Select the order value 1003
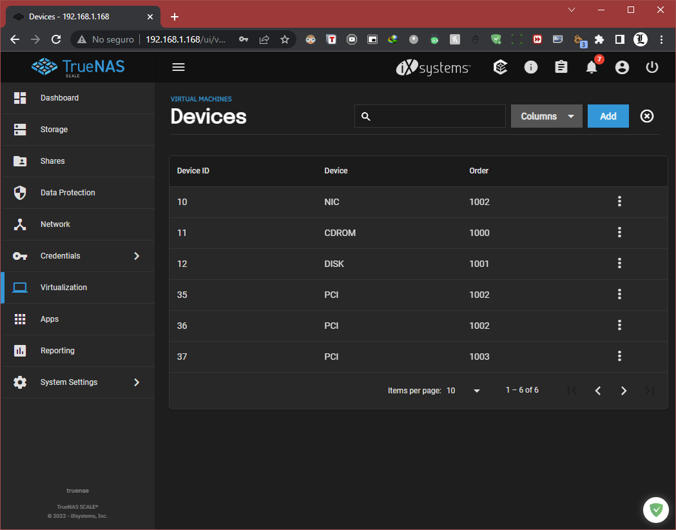This screenshot has width=676, height=530. coord(479,357)
